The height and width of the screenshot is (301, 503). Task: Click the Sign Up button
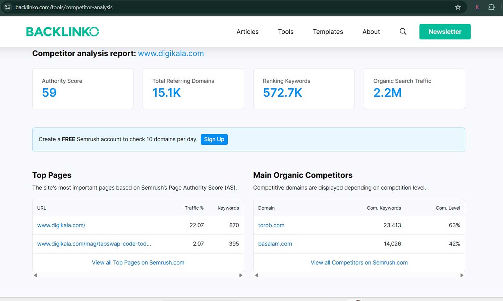214,139
